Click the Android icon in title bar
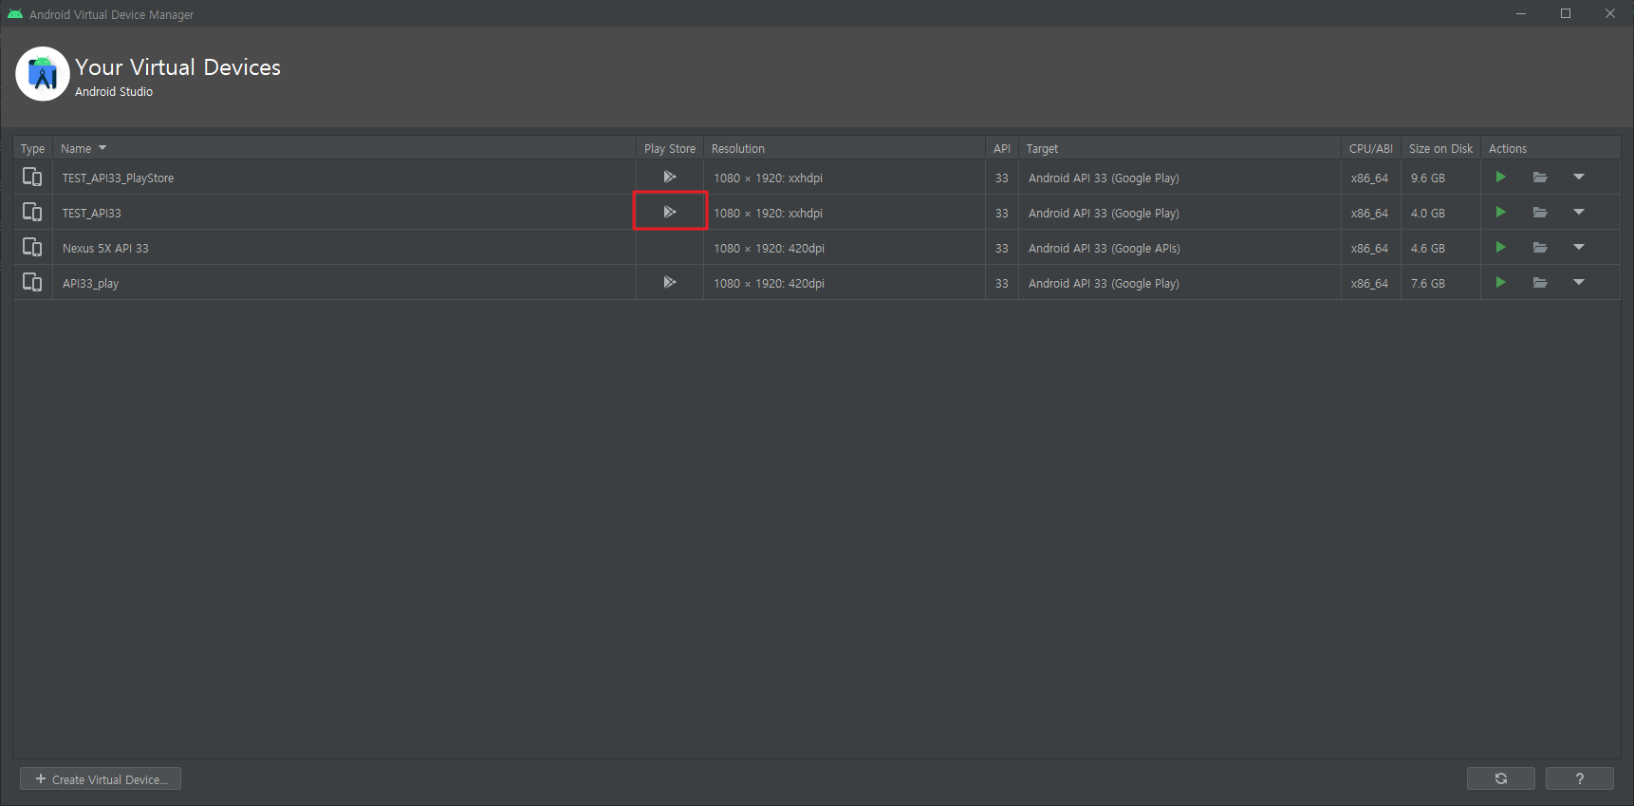 15,14
